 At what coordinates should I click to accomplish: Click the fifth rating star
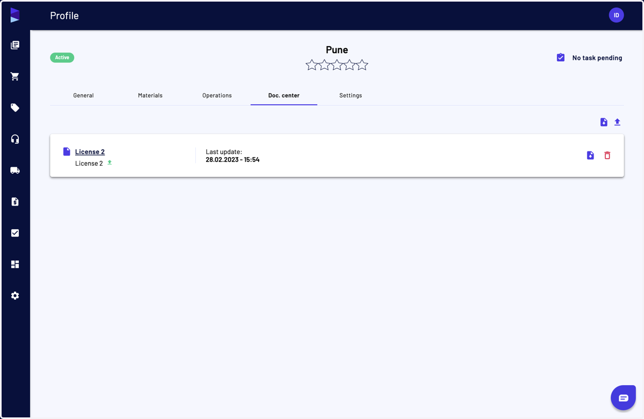coord(362,65)
